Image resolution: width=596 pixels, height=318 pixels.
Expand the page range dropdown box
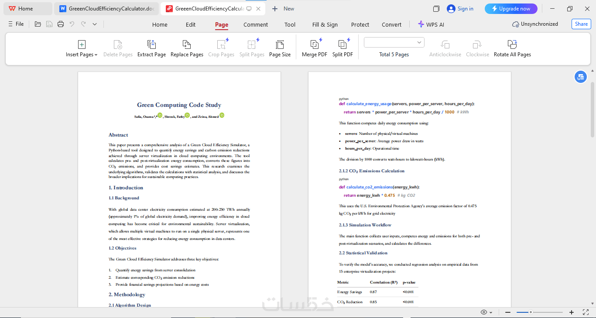(394, 42)
